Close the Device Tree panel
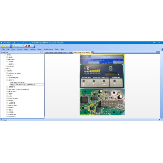Image resolution: width=163 pixels, height=163 pixels. [x=43, y=52]
